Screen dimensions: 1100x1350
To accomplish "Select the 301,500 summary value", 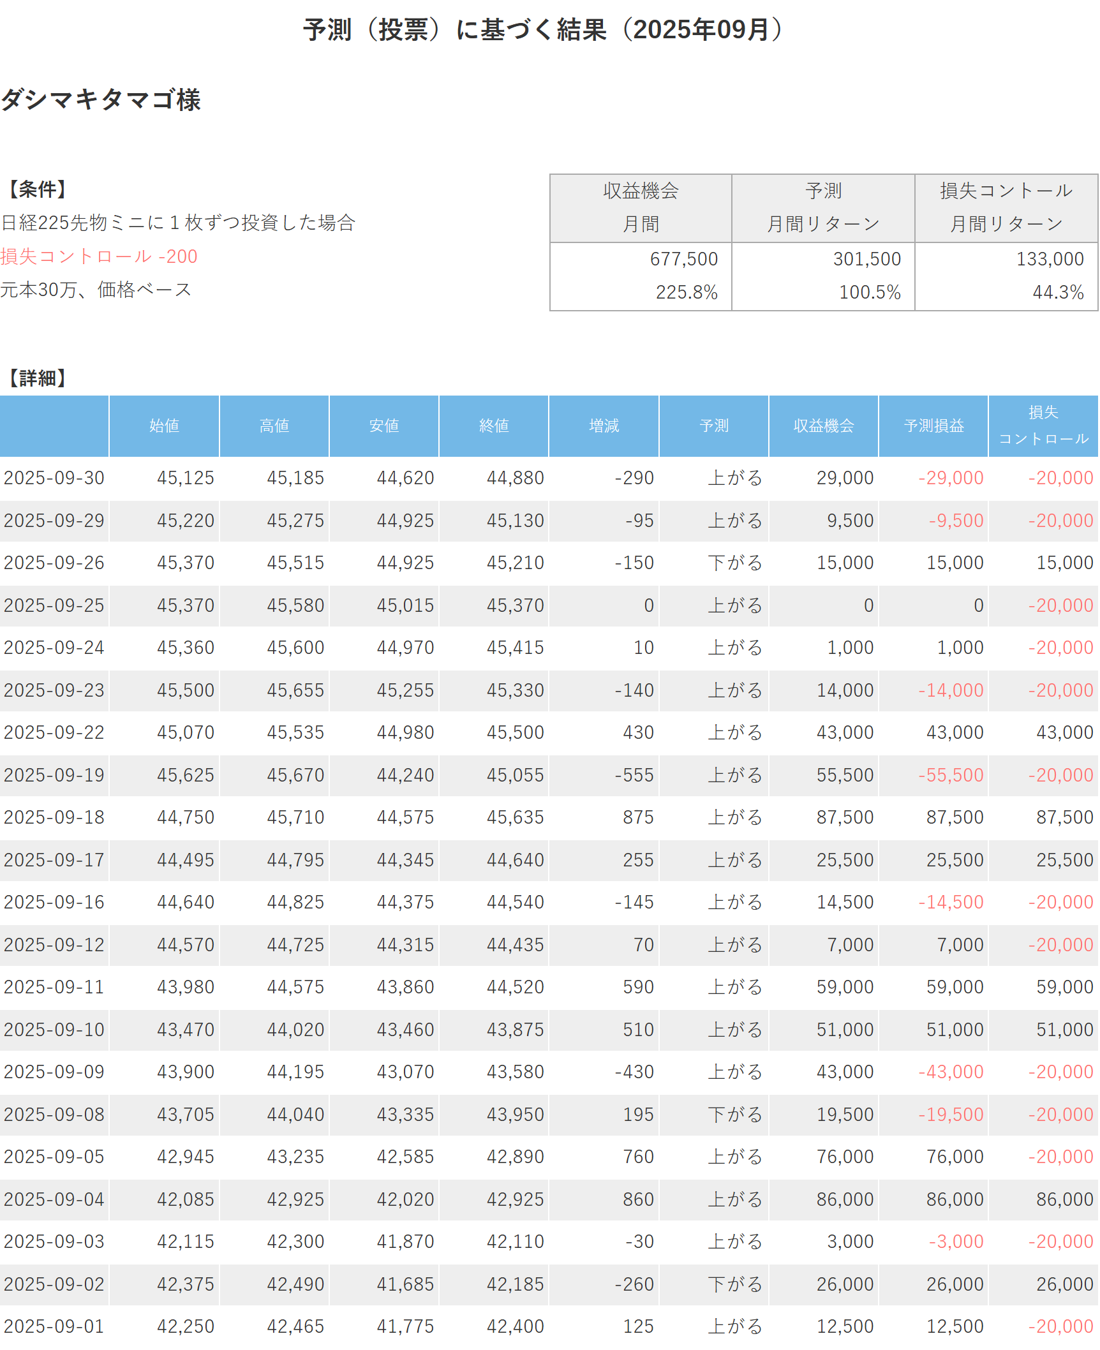I will coord(866,259).
